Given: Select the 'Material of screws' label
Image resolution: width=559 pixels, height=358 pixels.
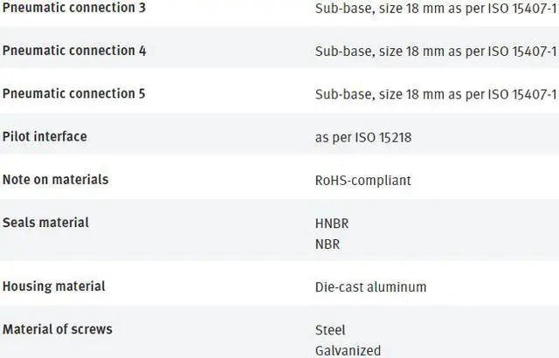Looking at the screenshot, I should (57, 329).
